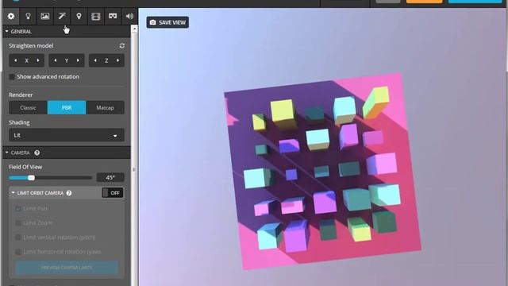
Task: Rotate model left on Z axis
Action: 95,60
